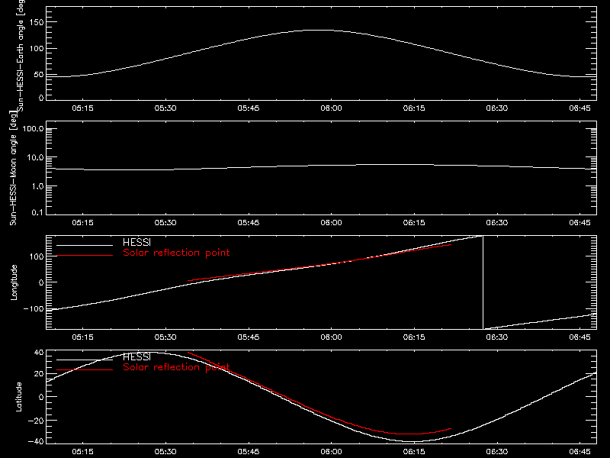The width and height of the screenshot is (610, 458).
Task: Click 06:45 time label under Earth angle plot
Action: [579, 108]
